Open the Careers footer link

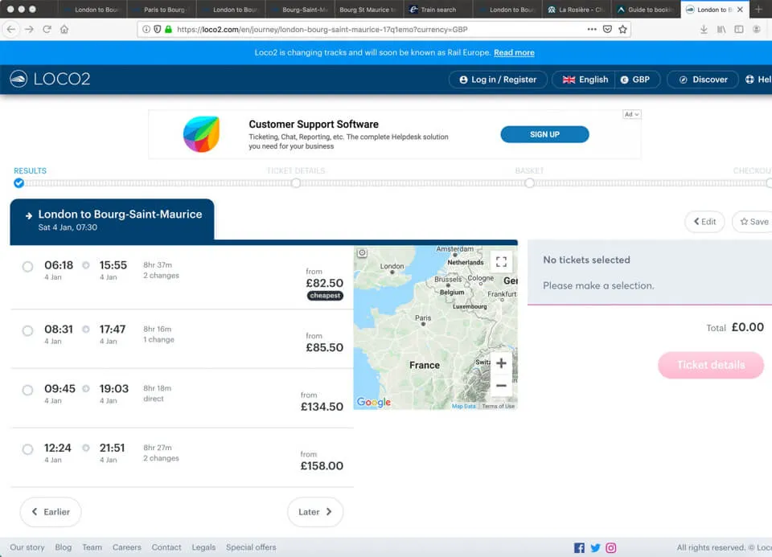[x=126, y=547]
